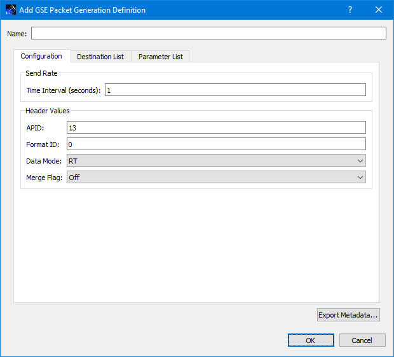
Task: Focus the Time Interval seconds input box
Action: click(x=235, y=90)
